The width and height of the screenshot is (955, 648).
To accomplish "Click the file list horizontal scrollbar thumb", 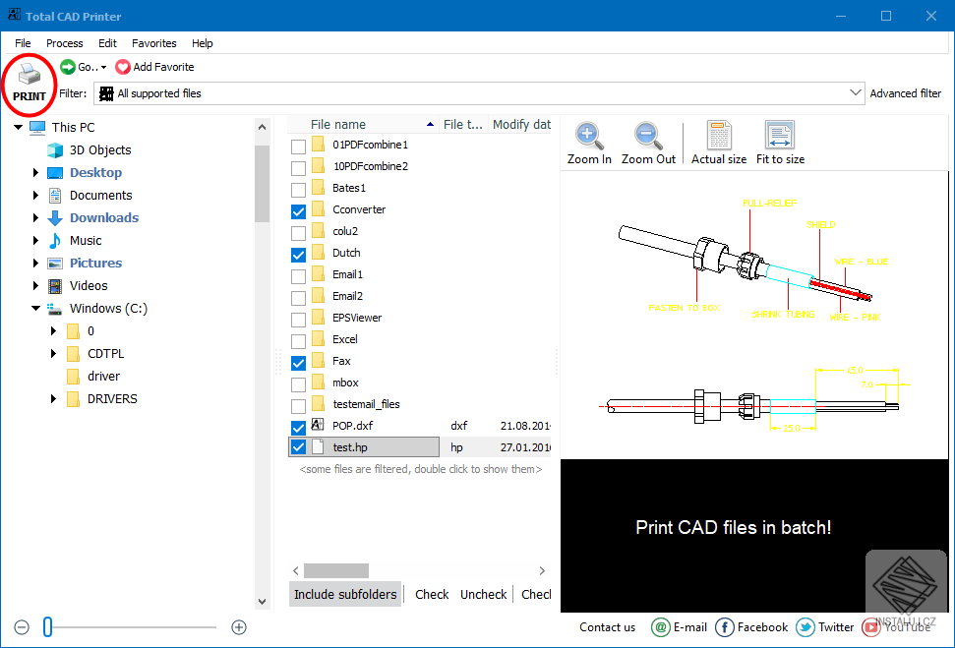I will click(x=336, y=570).
